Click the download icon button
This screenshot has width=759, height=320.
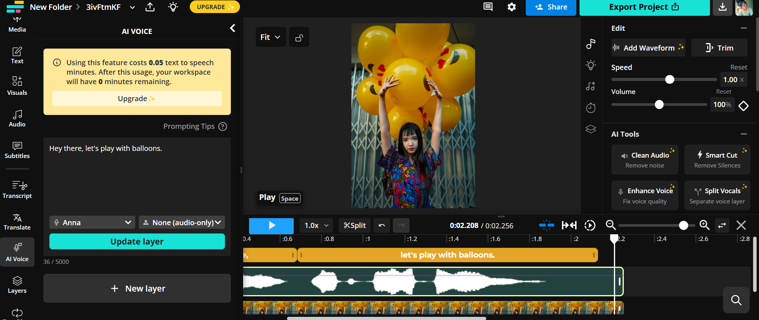(722, 7)
